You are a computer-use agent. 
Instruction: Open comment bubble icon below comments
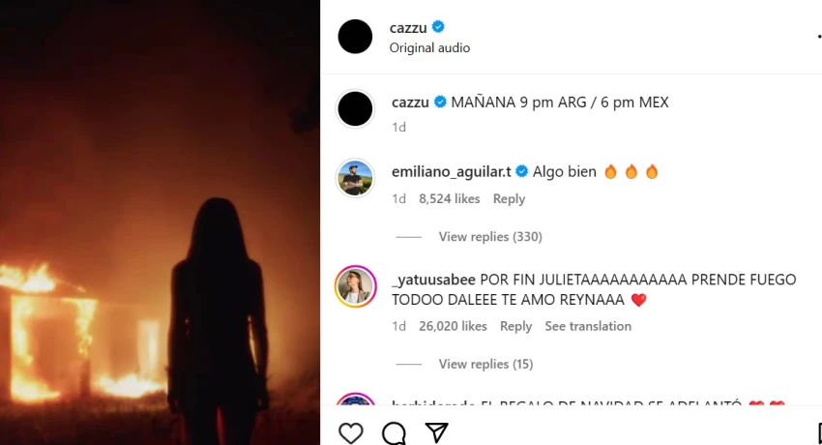pos(394,433)
